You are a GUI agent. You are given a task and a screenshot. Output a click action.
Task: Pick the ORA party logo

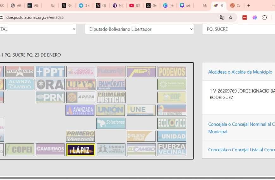click(50, 84)
